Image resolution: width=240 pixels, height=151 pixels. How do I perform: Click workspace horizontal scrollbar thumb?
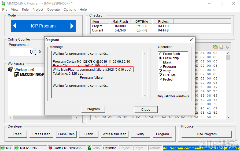tap(42, 117)
